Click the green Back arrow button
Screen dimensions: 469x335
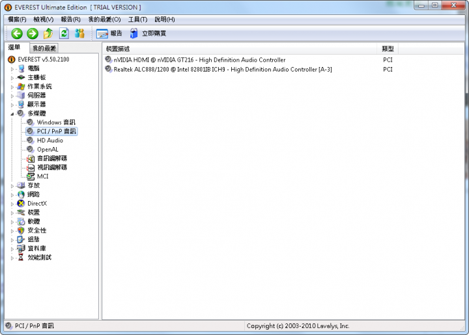[x=17, y=33]
